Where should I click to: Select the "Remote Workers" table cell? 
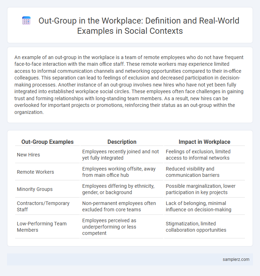47,172
